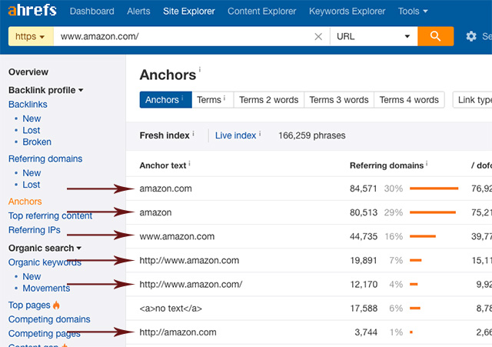Open Competing pages link
This screenshot has width=492, height=347.
(45, 333)
